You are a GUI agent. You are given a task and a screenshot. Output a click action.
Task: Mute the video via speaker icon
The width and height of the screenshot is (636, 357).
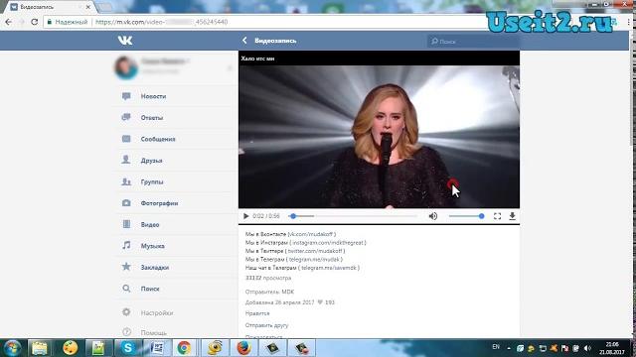point(433,216)
